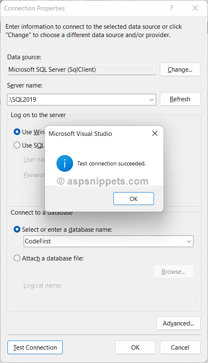Click the Microsoft SQL Server (SqlClient) data source field
Viewport: 208px width, 363px height.
82,70
